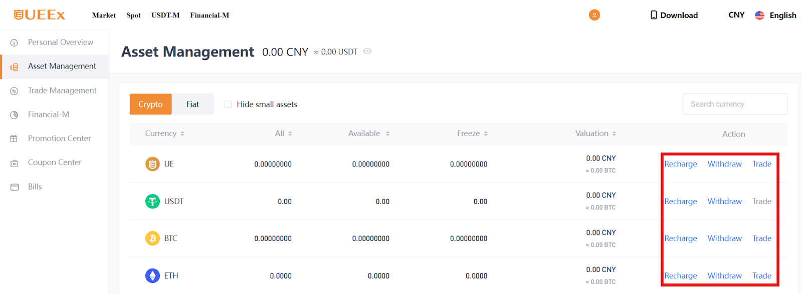Click the Action column header
The height and width of the screenshot is (294, 802).
734,134
